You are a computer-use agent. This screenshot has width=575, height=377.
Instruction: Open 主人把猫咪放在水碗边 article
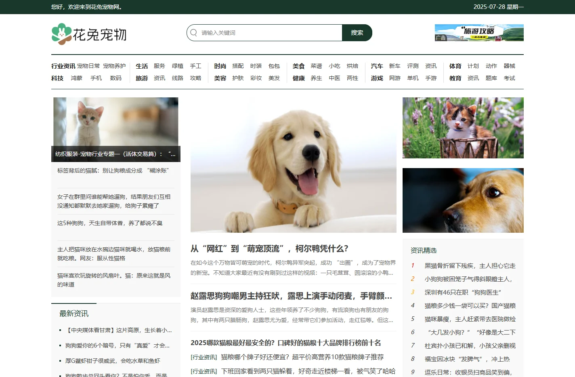[x=114, y=254]
